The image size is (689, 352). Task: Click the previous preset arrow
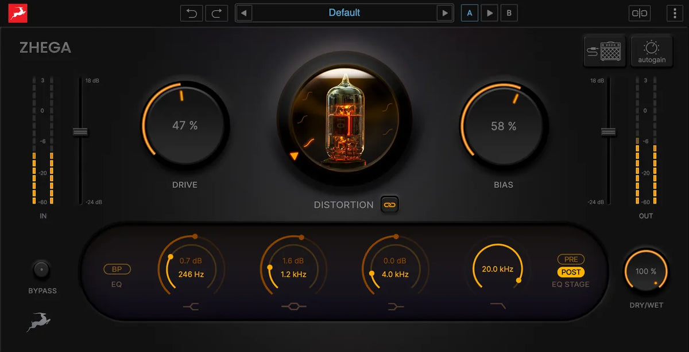(x=243, y=13)
